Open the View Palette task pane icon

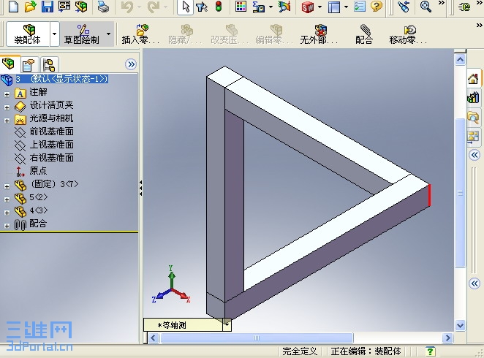473,137
